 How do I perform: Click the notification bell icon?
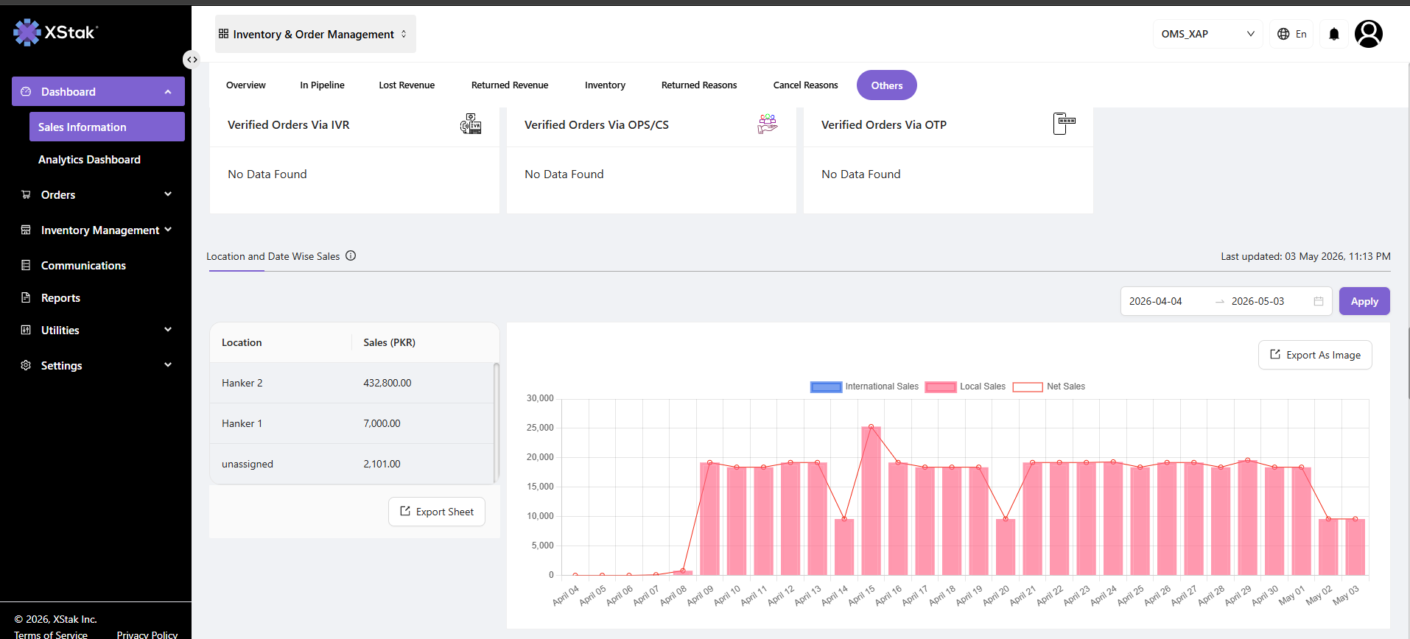(x=1333, y=34)
